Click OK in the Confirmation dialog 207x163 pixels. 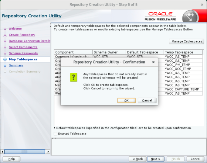[x=126, y=100]
